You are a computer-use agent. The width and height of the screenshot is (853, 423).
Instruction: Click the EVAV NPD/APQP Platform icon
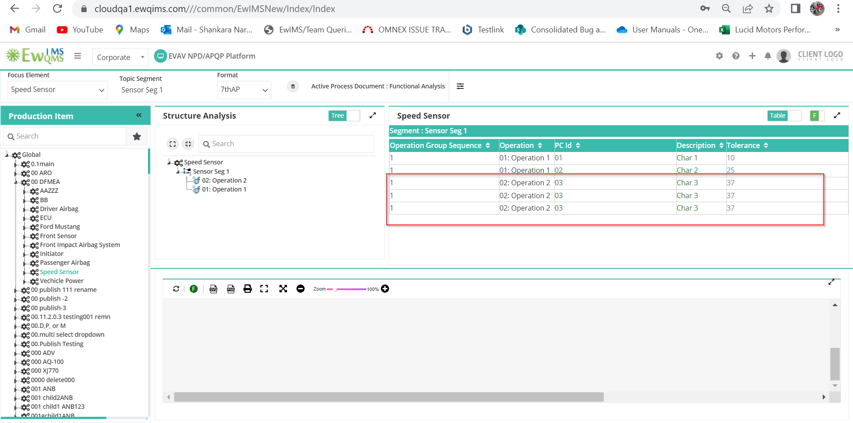coord(160,56)
